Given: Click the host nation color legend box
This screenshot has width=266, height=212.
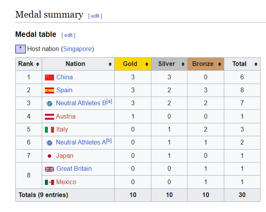Looking at the screenshot, I should point(20,49).
